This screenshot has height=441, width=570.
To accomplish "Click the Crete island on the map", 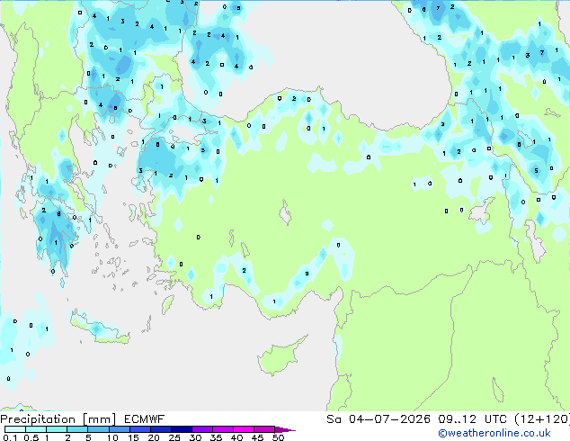I will pyautogui.click(x=100, y=328).
